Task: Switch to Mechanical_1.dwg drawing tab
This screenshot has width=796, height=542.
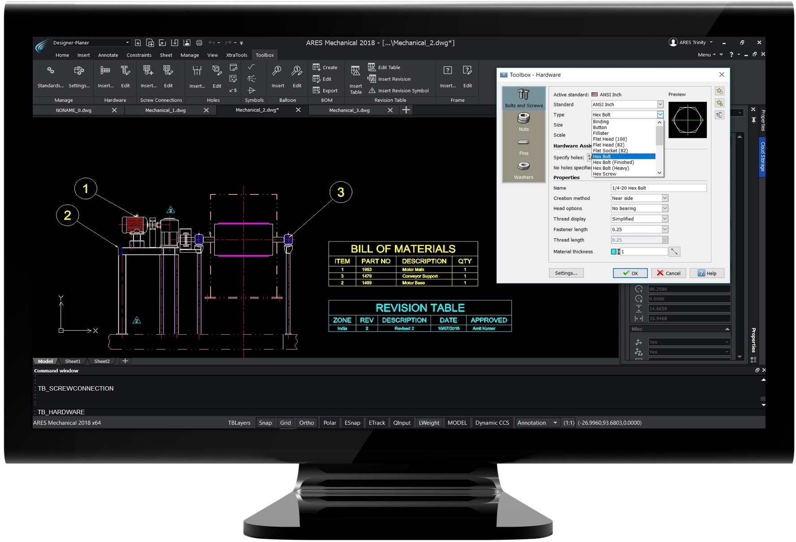Action: (x=165, y=110)
